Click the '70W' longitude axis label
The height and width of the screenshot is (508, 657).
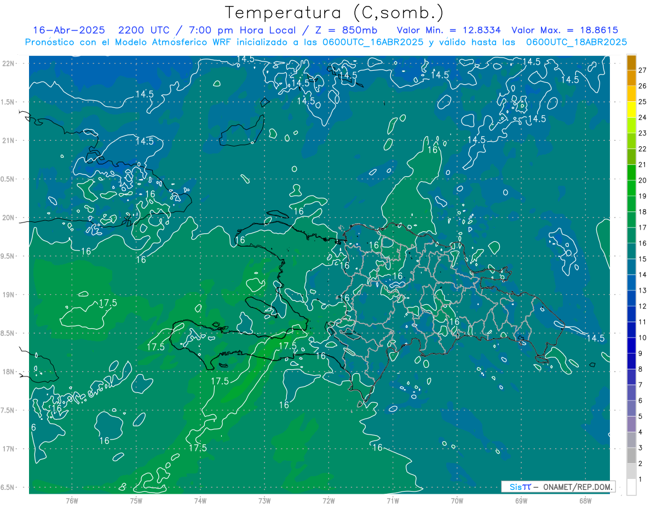click(x=457, y=501)
